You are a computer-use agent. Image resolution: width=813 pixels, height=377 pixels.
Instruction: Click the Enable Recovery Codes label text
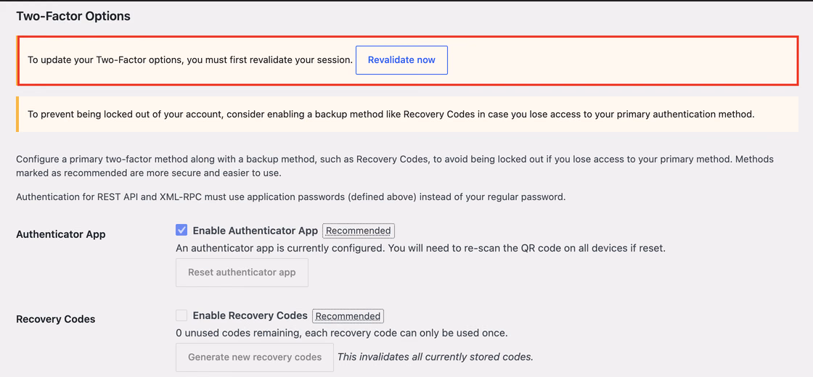coord(250,315)
